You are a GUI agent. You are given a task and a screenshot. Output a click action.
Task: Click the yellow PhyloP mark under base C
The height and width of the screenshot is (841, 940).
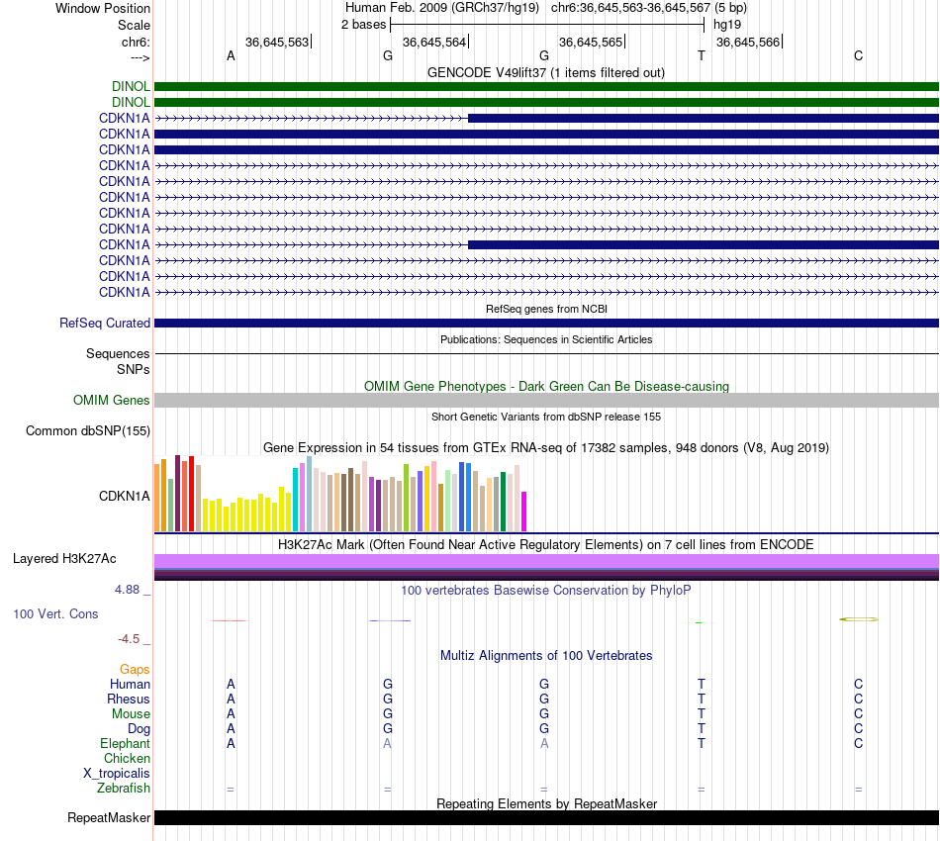[x=859, y=619]
